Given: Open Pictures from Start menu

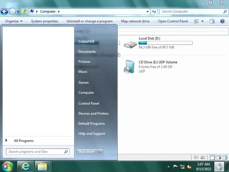Looking at the screenshot, I should coord(84,62).
